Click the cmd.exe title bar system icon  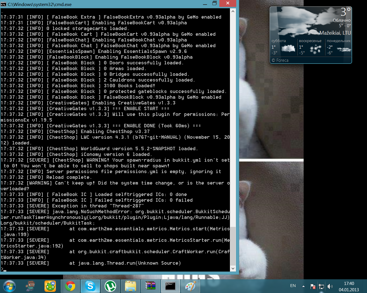(3, 4)
